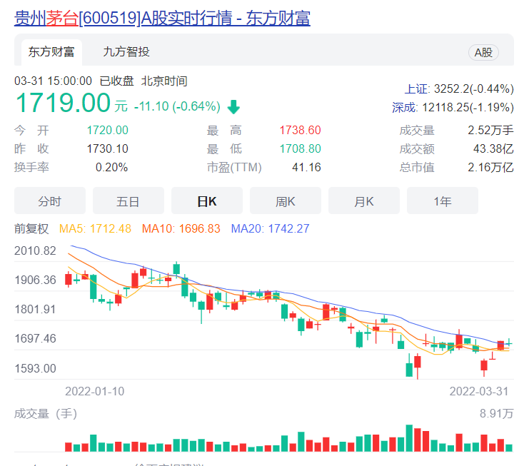The height and width of the screenshot is (466, 529).
Task: Click the A股 badge button
Action: (483, 52)
